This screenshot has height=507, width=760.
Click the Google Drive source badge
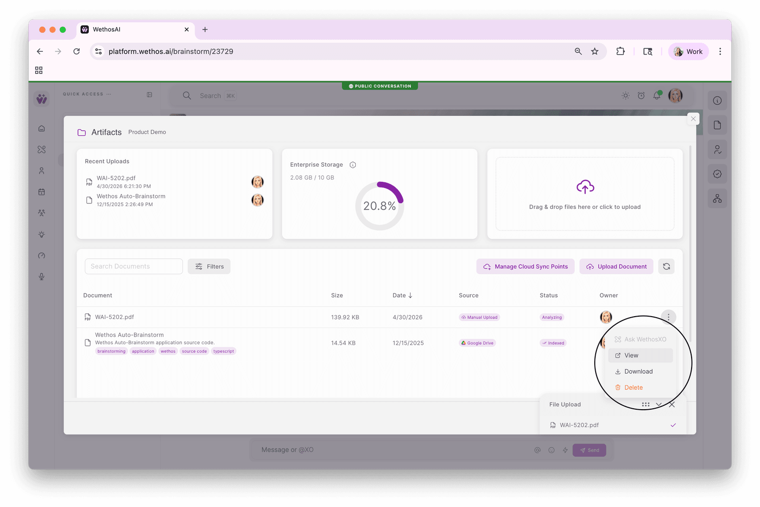477,343
